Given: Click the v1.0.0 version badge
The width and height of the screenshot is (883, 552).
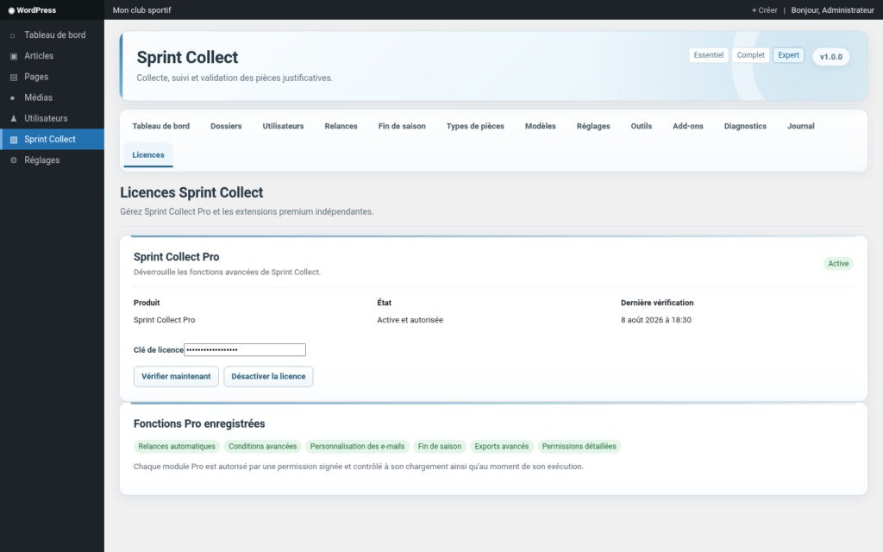Looking at the screenshot, I should (x=831, y=57).
